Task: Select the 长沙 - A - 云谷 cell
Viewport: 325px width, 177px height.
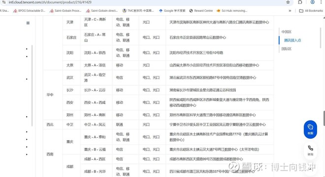Action: tap(96, 90)
